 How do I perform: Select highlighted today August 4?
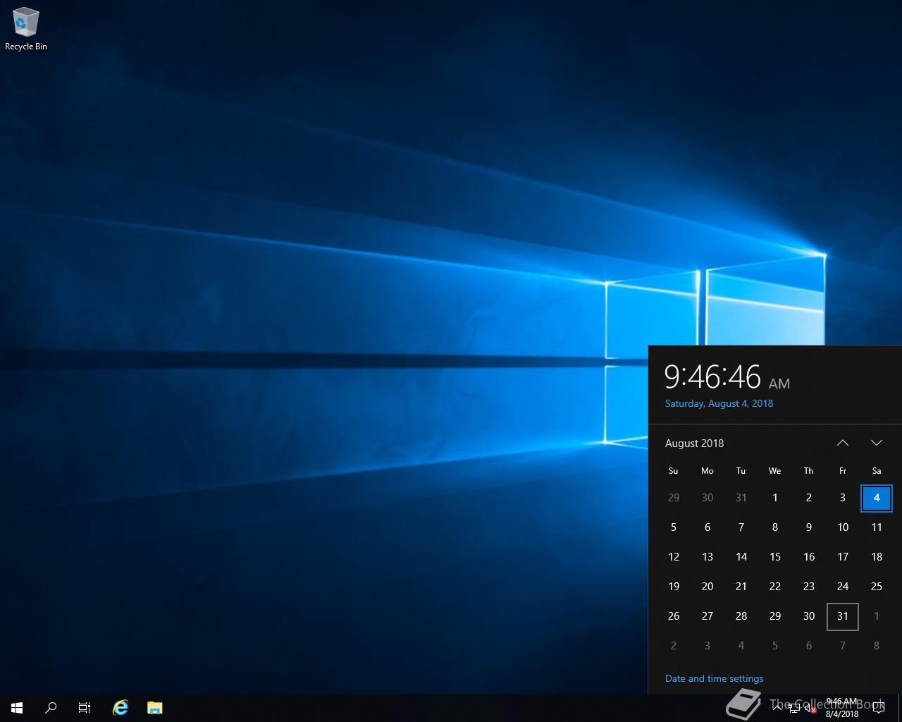click(877, 498)
